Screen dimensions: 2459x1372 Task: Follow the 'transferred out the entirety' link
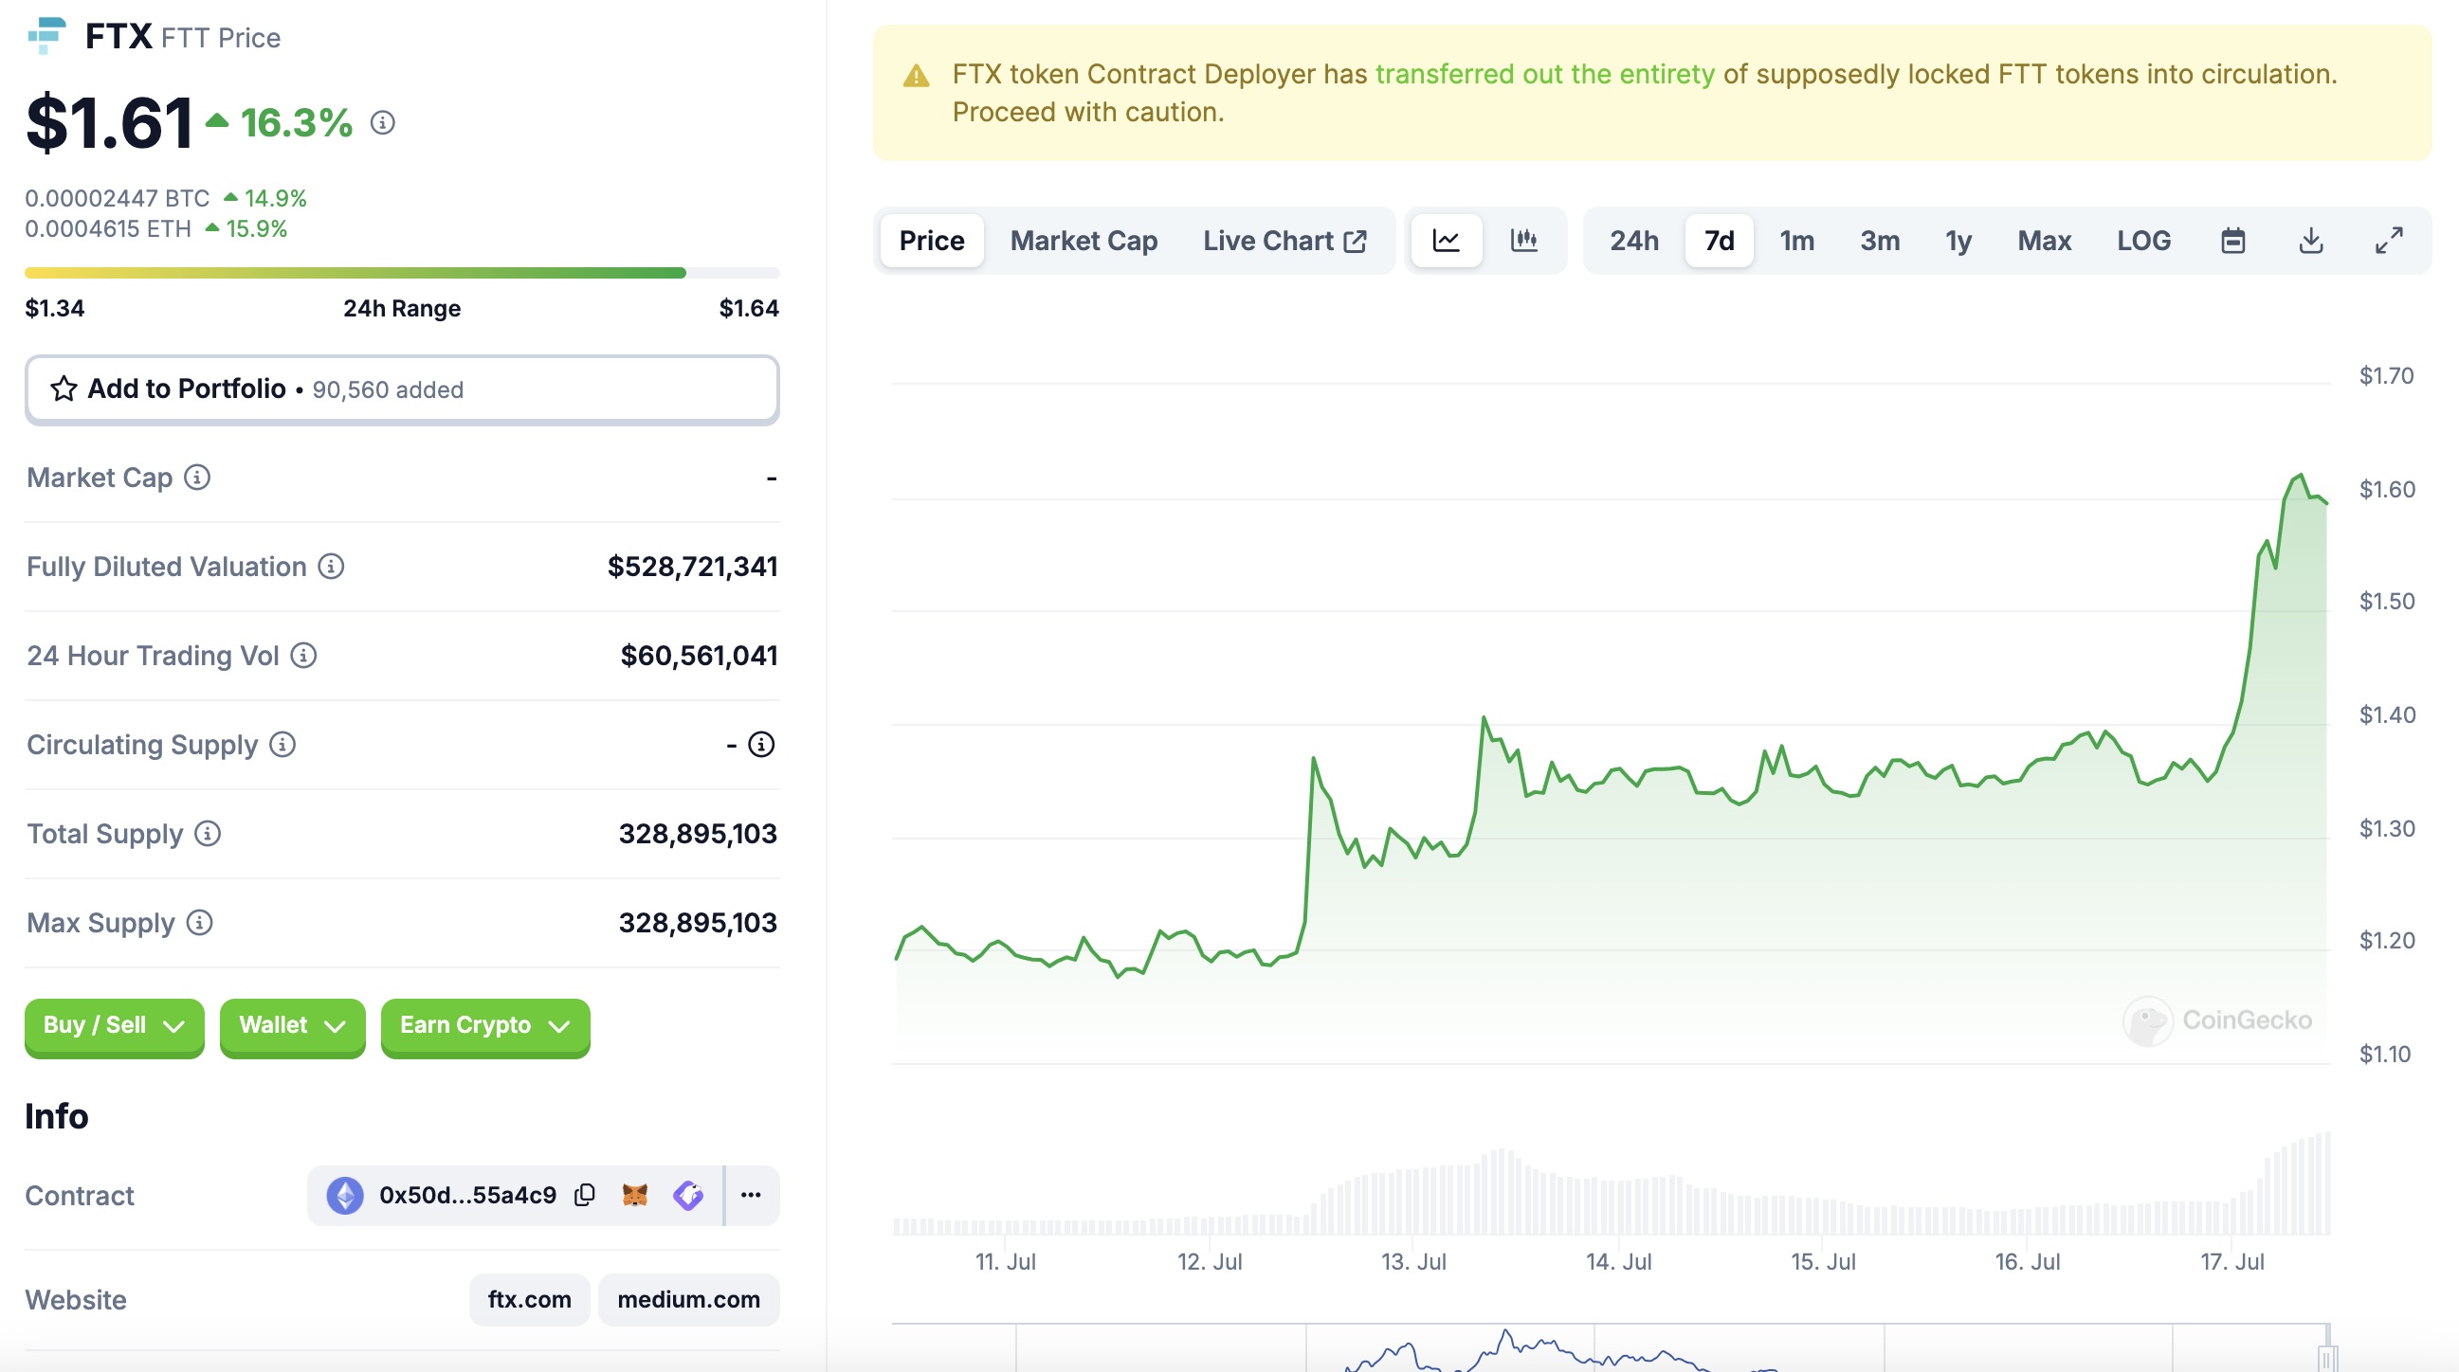[x=1544, y=75]
